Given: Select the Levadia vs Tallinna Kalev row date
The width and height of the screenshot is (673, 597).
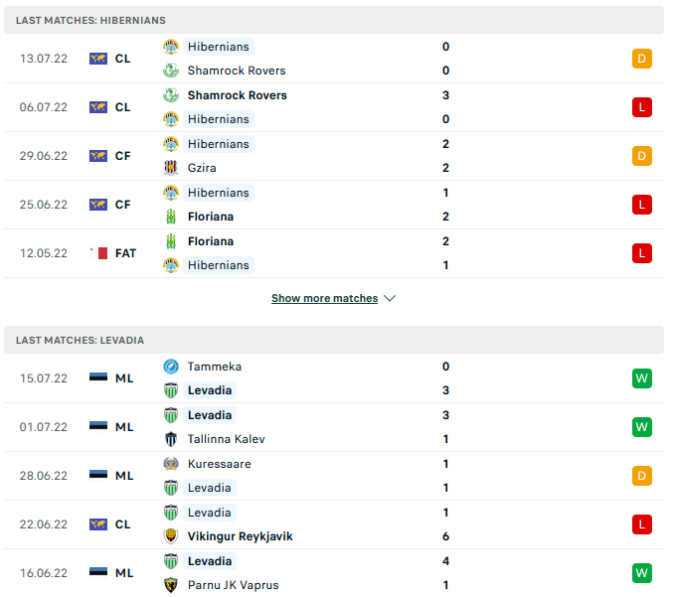Looking at the screenshot, I should tap(44, 427).
